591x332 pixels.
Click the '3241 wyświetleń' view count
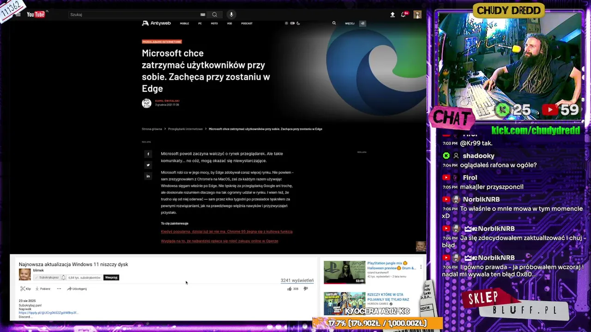pos(297,280)
